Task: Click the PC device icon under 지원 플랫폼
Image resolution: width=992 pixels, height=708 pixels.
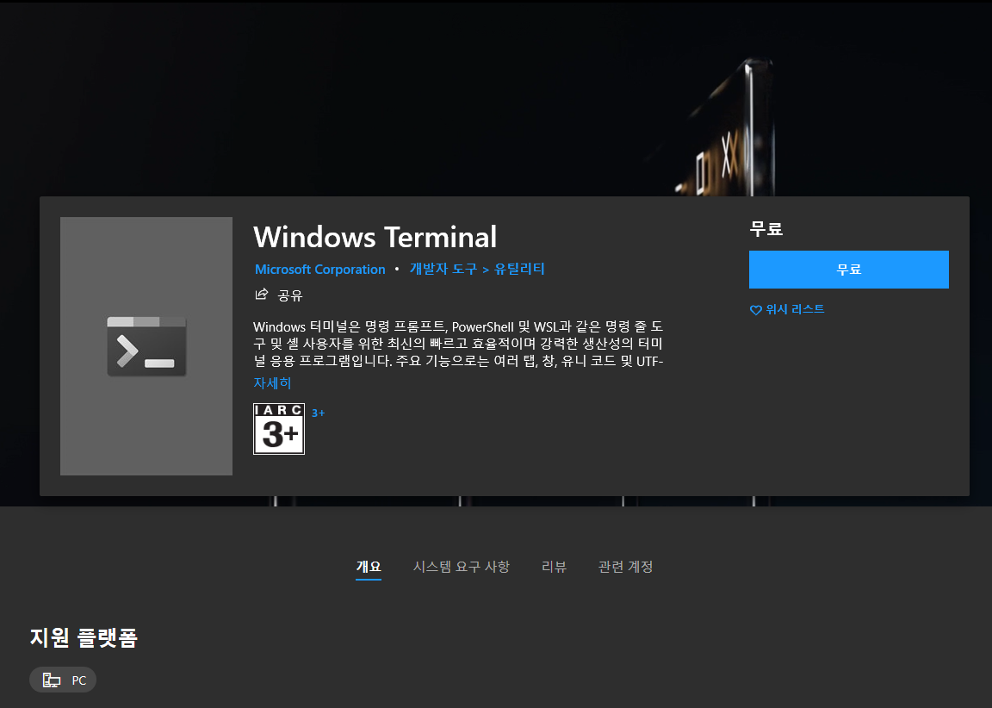Action: click(52, 680)
